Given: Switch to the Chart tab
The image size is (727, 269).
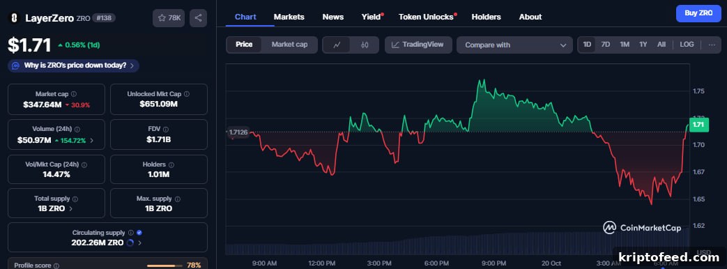Looking at the screenshot, I should click(245, 17).
